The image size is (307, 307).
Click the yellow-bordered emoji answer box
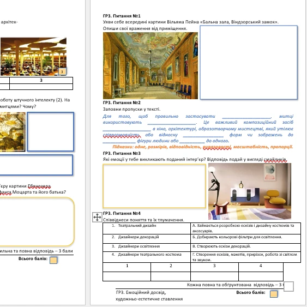pos(154,186)
